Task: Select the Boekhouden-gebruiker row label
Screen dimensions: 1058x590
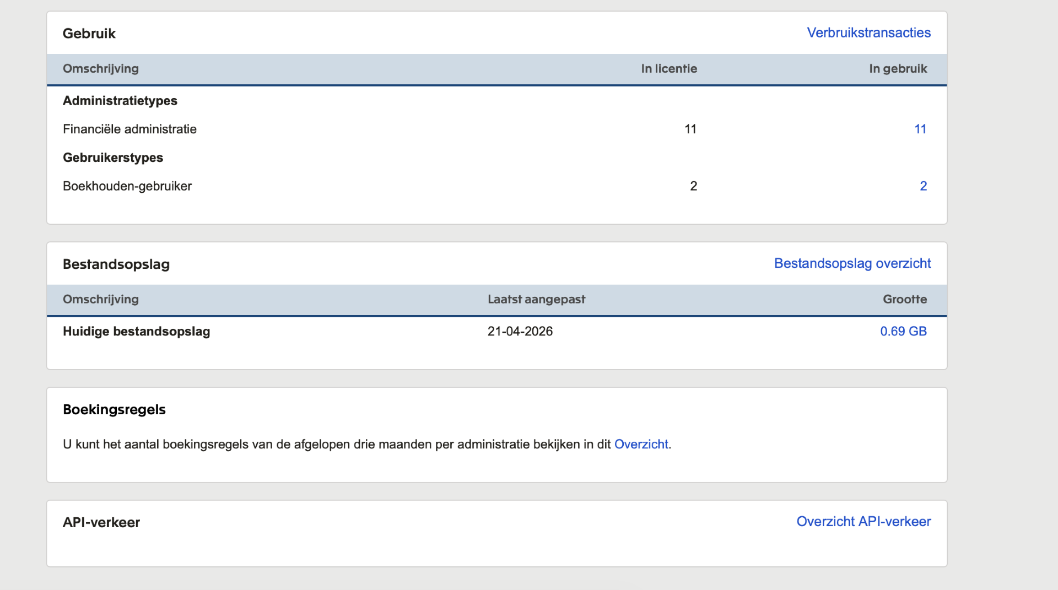Action: pos(127,186)
